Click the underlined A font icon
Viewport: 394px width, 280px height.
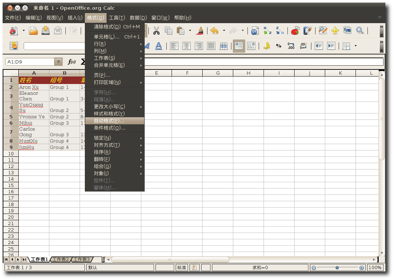(x=158, y=46)
